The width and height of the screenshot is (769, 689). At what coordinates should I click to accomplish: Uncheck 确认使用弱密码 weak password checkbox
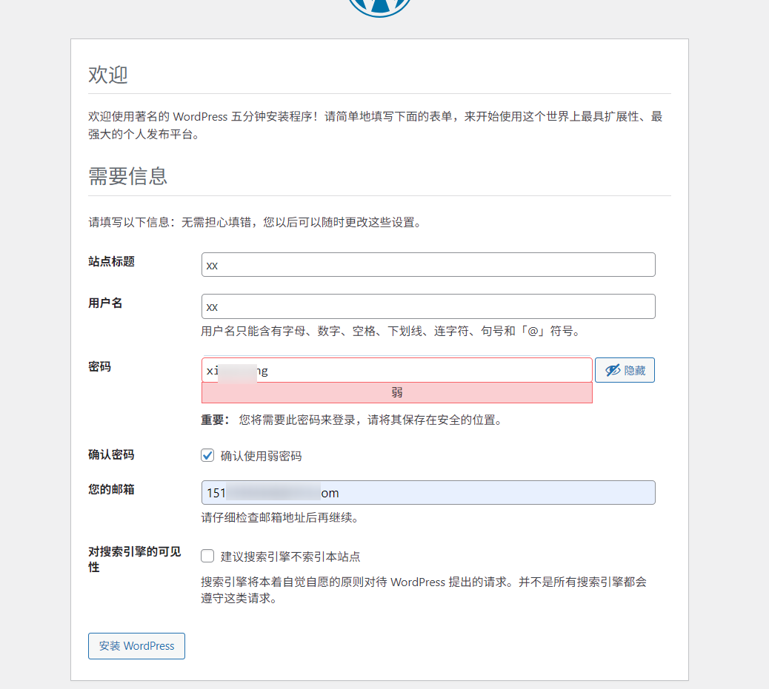(207, 455)
